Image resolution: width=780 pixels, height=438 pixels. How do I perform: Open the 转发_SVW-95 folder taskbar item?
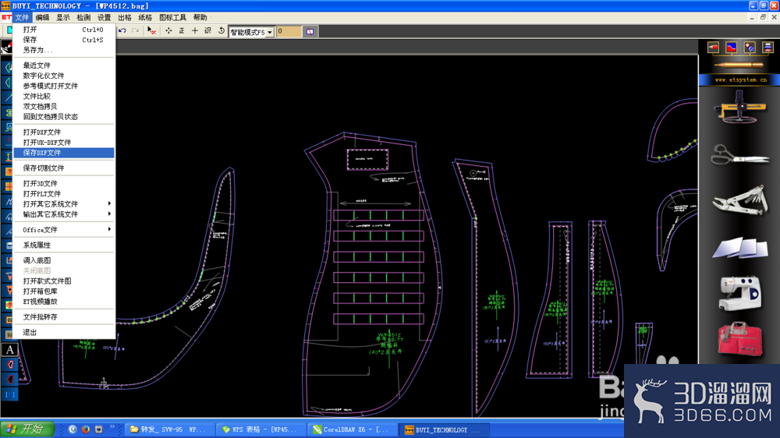coord(169,429)
